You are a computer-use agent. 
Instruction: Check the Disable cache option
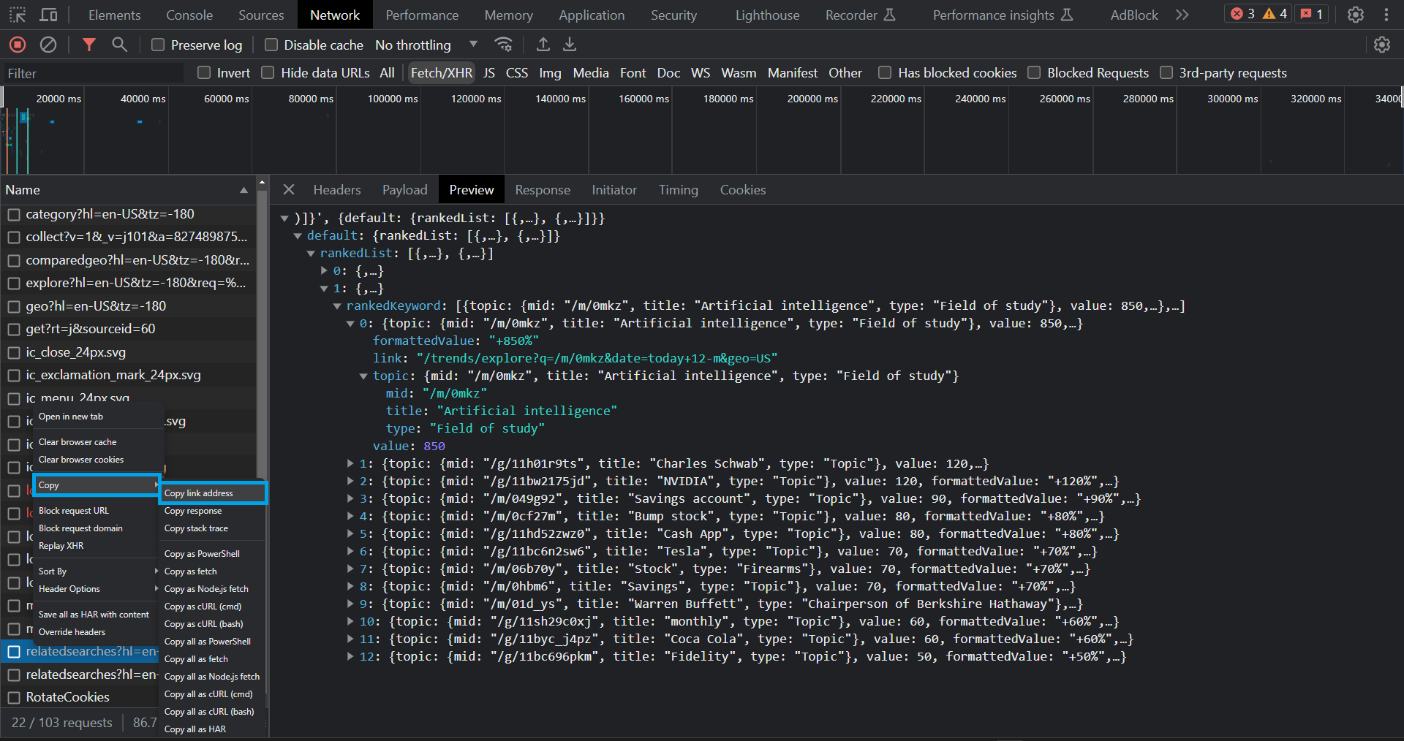pyautogui.click(x=271, y=45)
